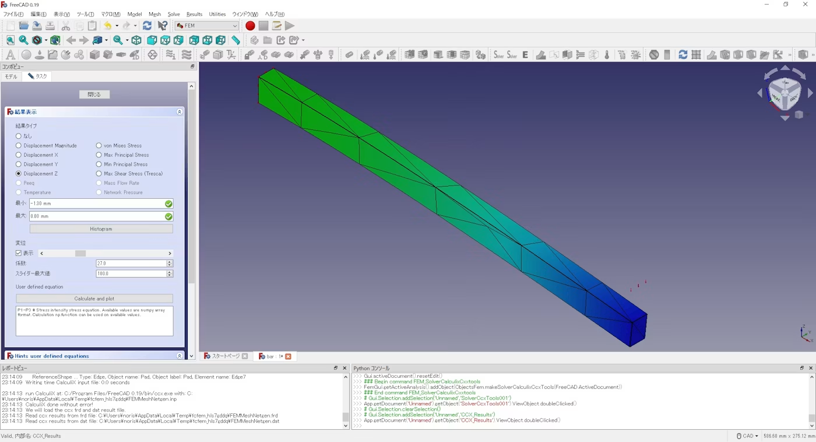Click the What's This help cursor icon
The width and height of the screenshot is (816, 442).
coord(163,26)
